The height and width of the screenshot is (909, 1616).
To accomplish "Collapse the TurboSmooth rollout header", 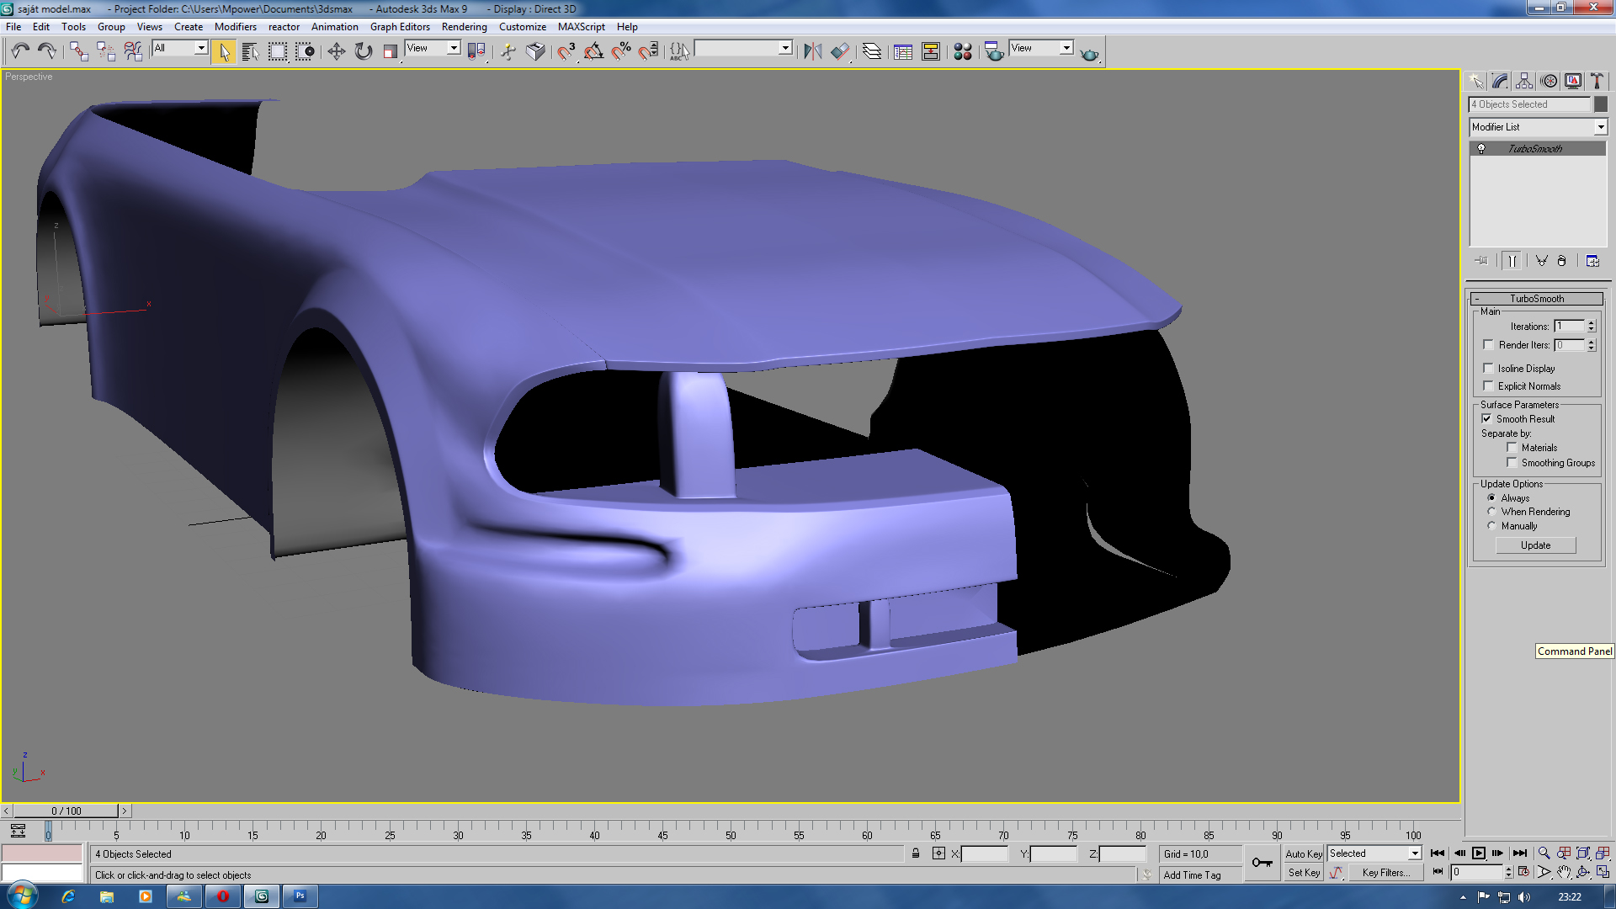I will (x=1536, y=299).
